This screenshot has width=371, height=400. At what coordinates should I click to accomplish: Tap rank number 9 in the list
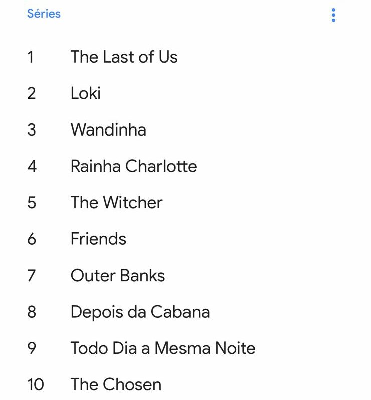(x=32, y=348)
